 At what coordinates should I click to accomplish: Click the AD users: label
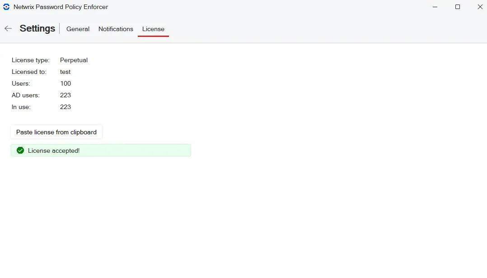25,95
